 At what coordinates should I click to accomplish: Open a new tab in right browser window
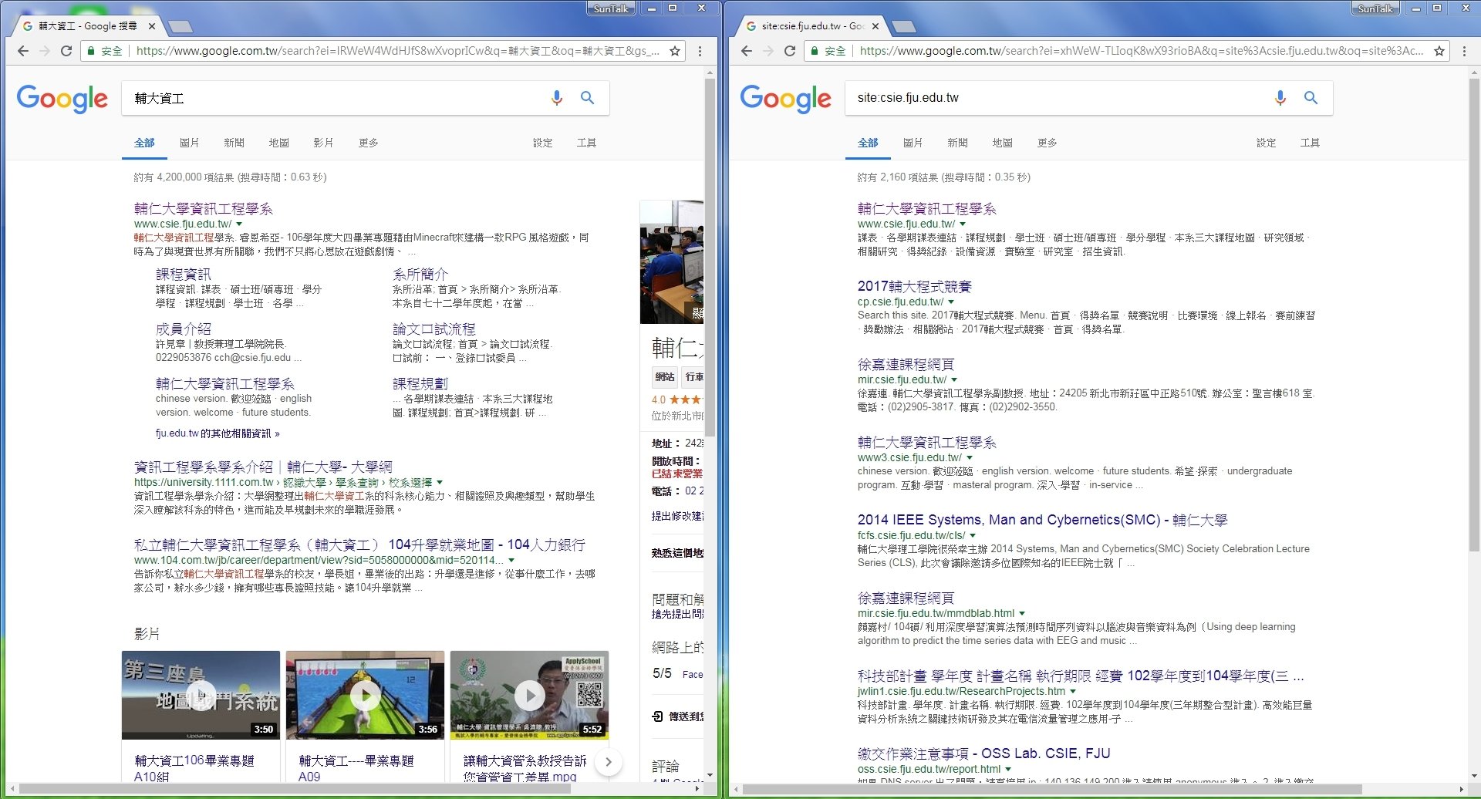coord(904,26)
